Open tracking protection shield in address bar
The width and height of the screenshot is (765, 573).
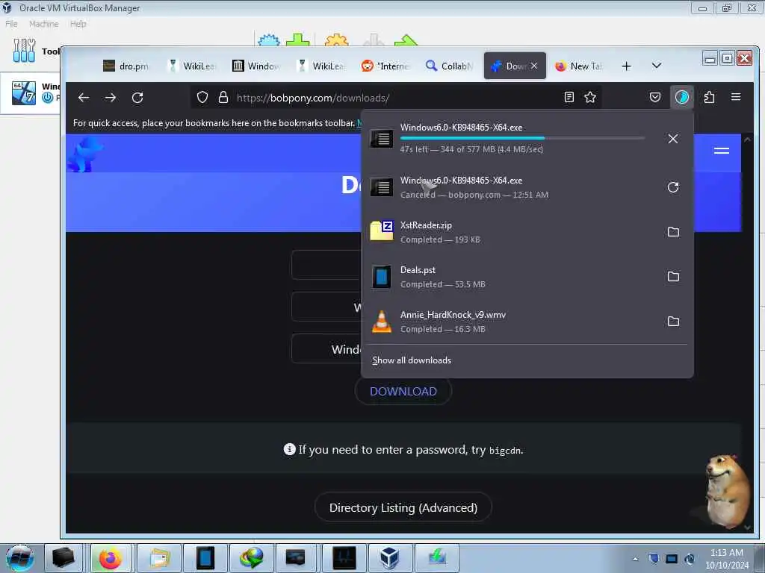pos(202,98)
